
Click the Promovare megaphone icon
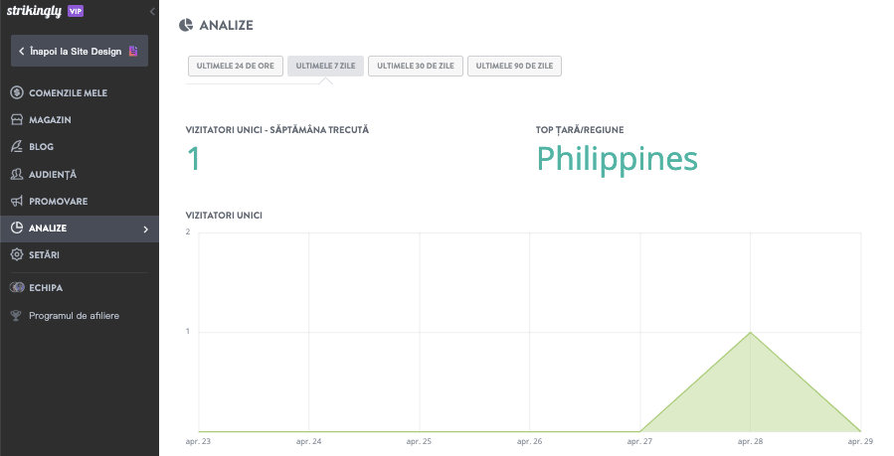tap(16, 201)
